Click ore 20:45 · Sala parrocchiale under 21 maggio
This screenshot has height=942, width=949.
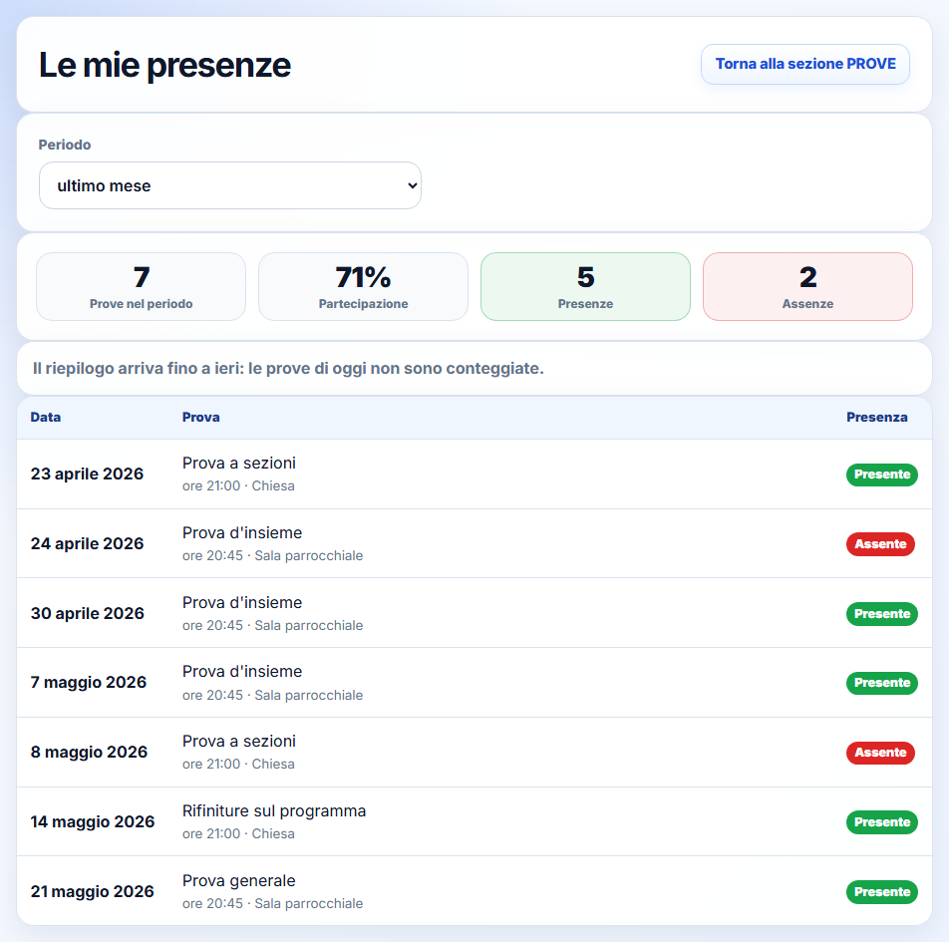pyautogui.click(x=272, y=903)
